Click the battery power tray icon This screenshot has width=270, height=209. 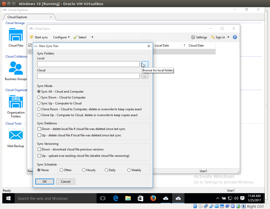point(224,198)
